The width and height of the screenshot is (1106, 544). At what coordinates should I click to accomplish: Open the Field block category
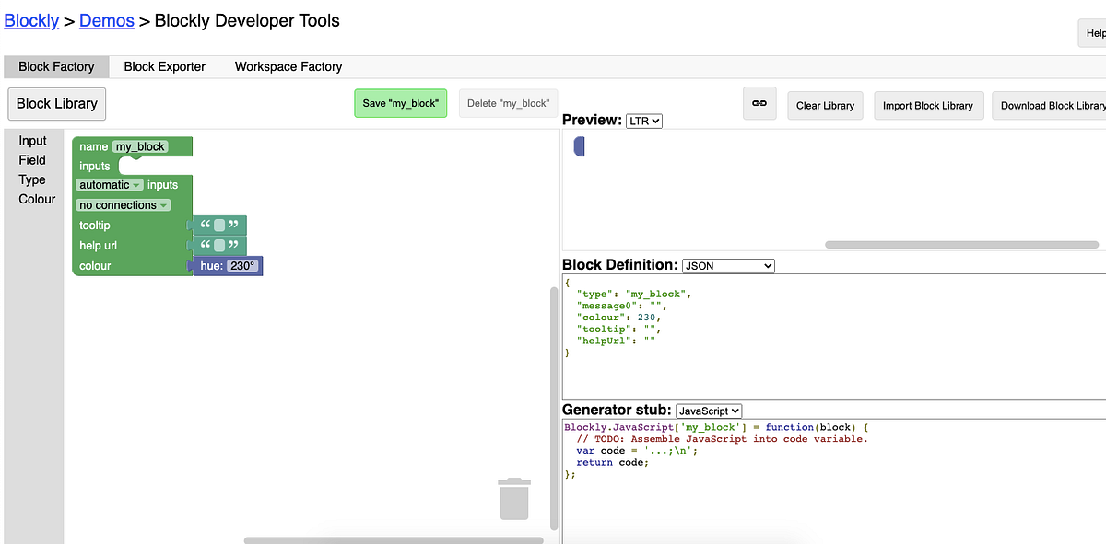pos(32,159)
